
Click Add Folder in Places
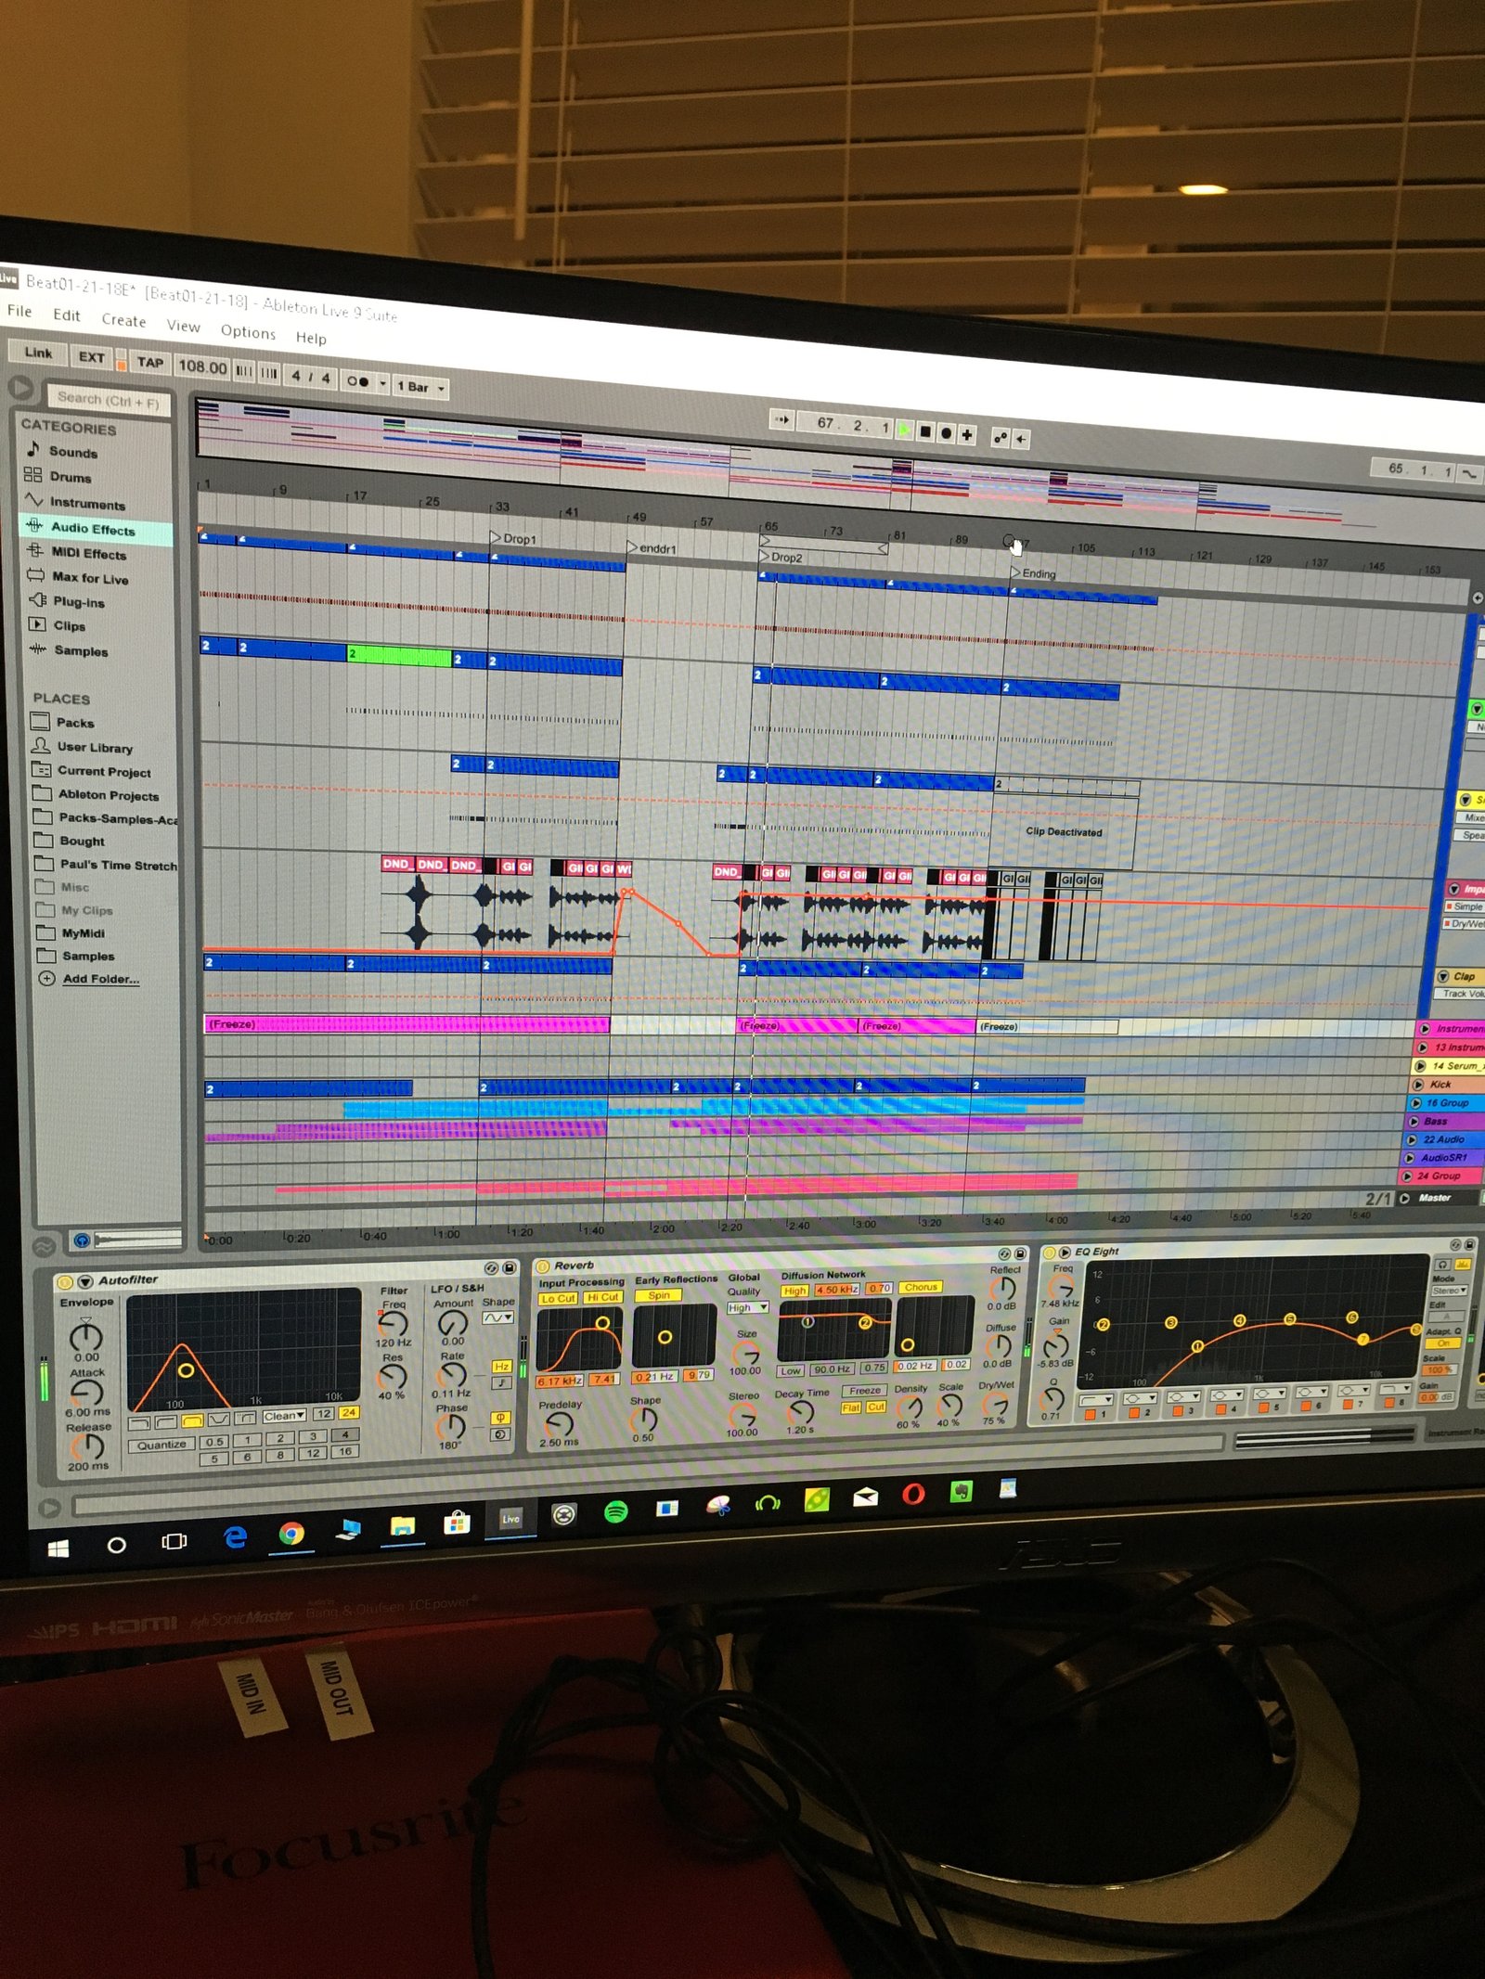click(x=100, y=979)
